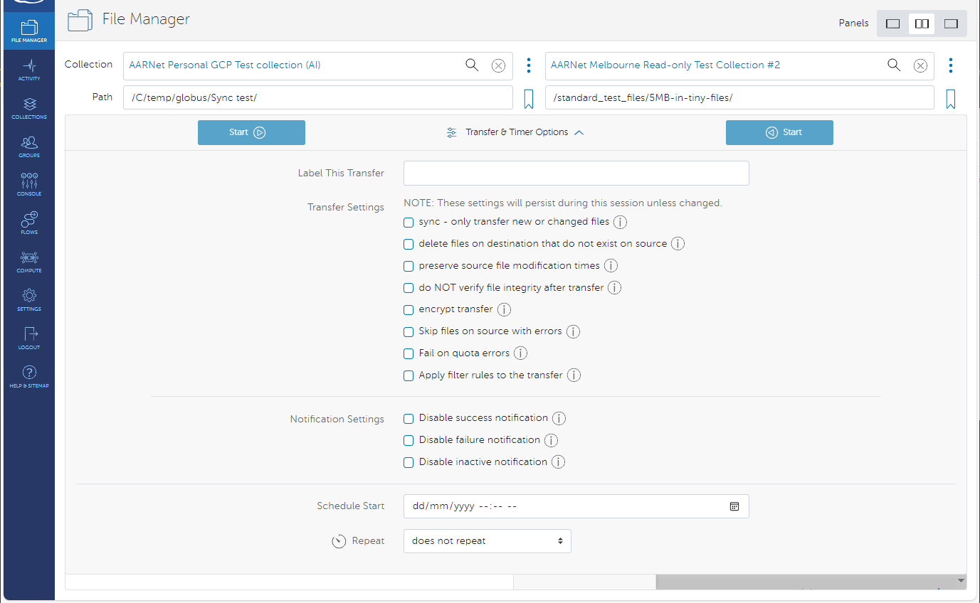Enable Fail on quota errors

pos(409,354)
